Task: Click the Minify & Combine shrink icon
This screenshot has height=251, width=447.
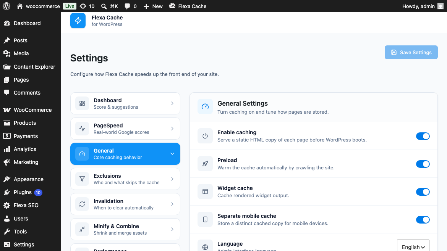Action: (82, 229)
